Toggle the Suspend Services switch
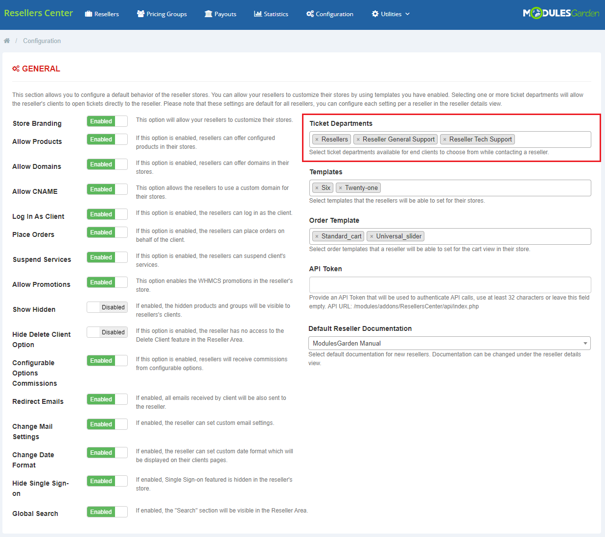The width and height of the screenshot is (605, 537). (107, 257)
